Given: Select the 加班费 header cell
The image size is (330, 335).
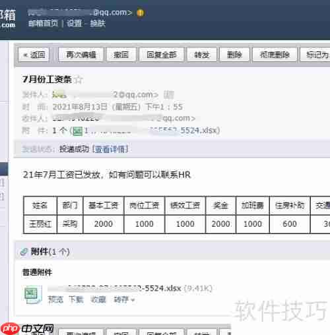Looking at the screenshot, I should coord(253,206).
